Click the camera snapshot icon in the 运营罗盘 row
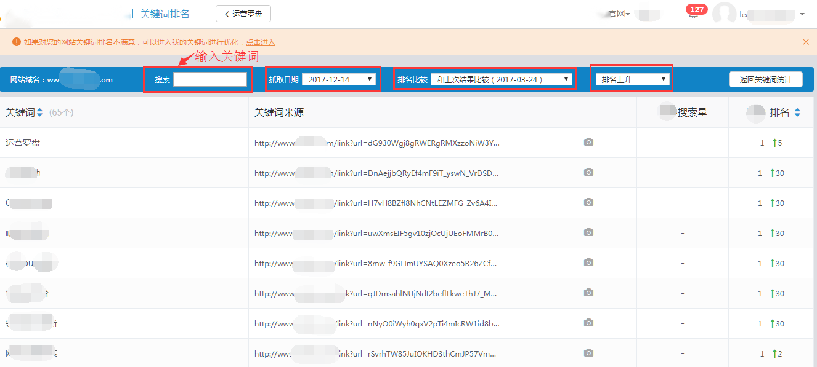The width and height of the screenshot is (817, 367). [588, 142]
